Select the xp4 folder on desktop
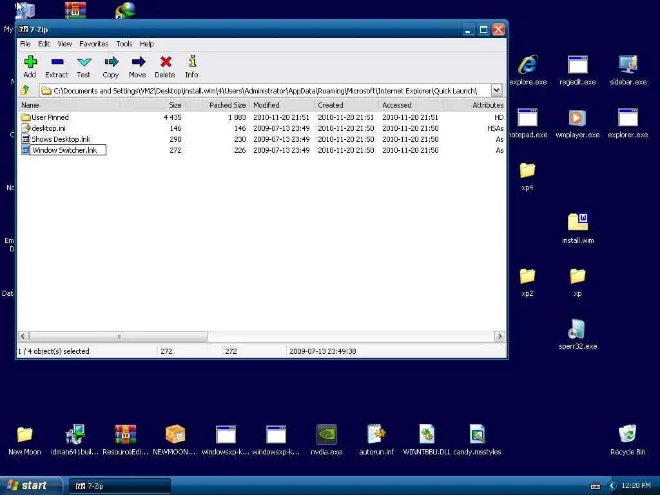The image size is (660, 495). [527, 177]
